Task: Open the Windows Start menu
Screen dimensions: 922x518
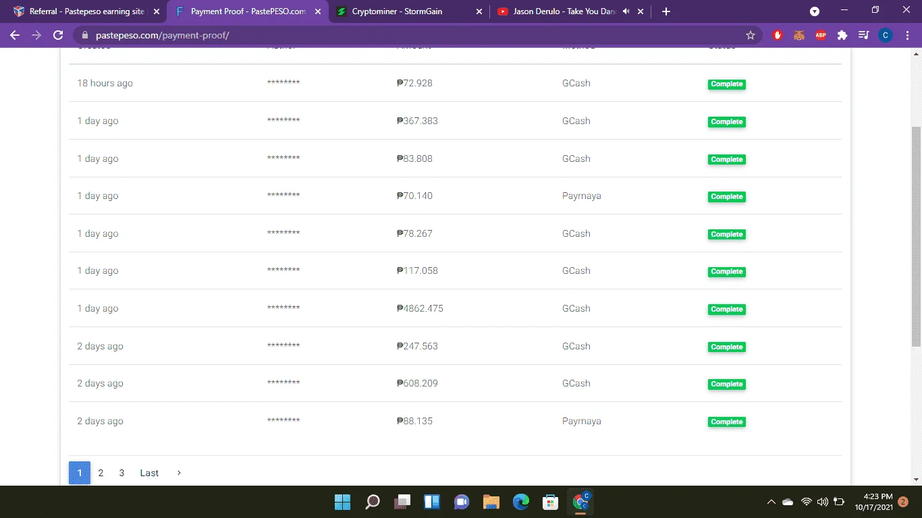Action: coord(343,502)
